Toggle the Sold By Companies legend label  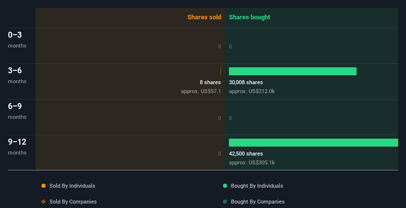pyautogui.click(x=73, y=202)
